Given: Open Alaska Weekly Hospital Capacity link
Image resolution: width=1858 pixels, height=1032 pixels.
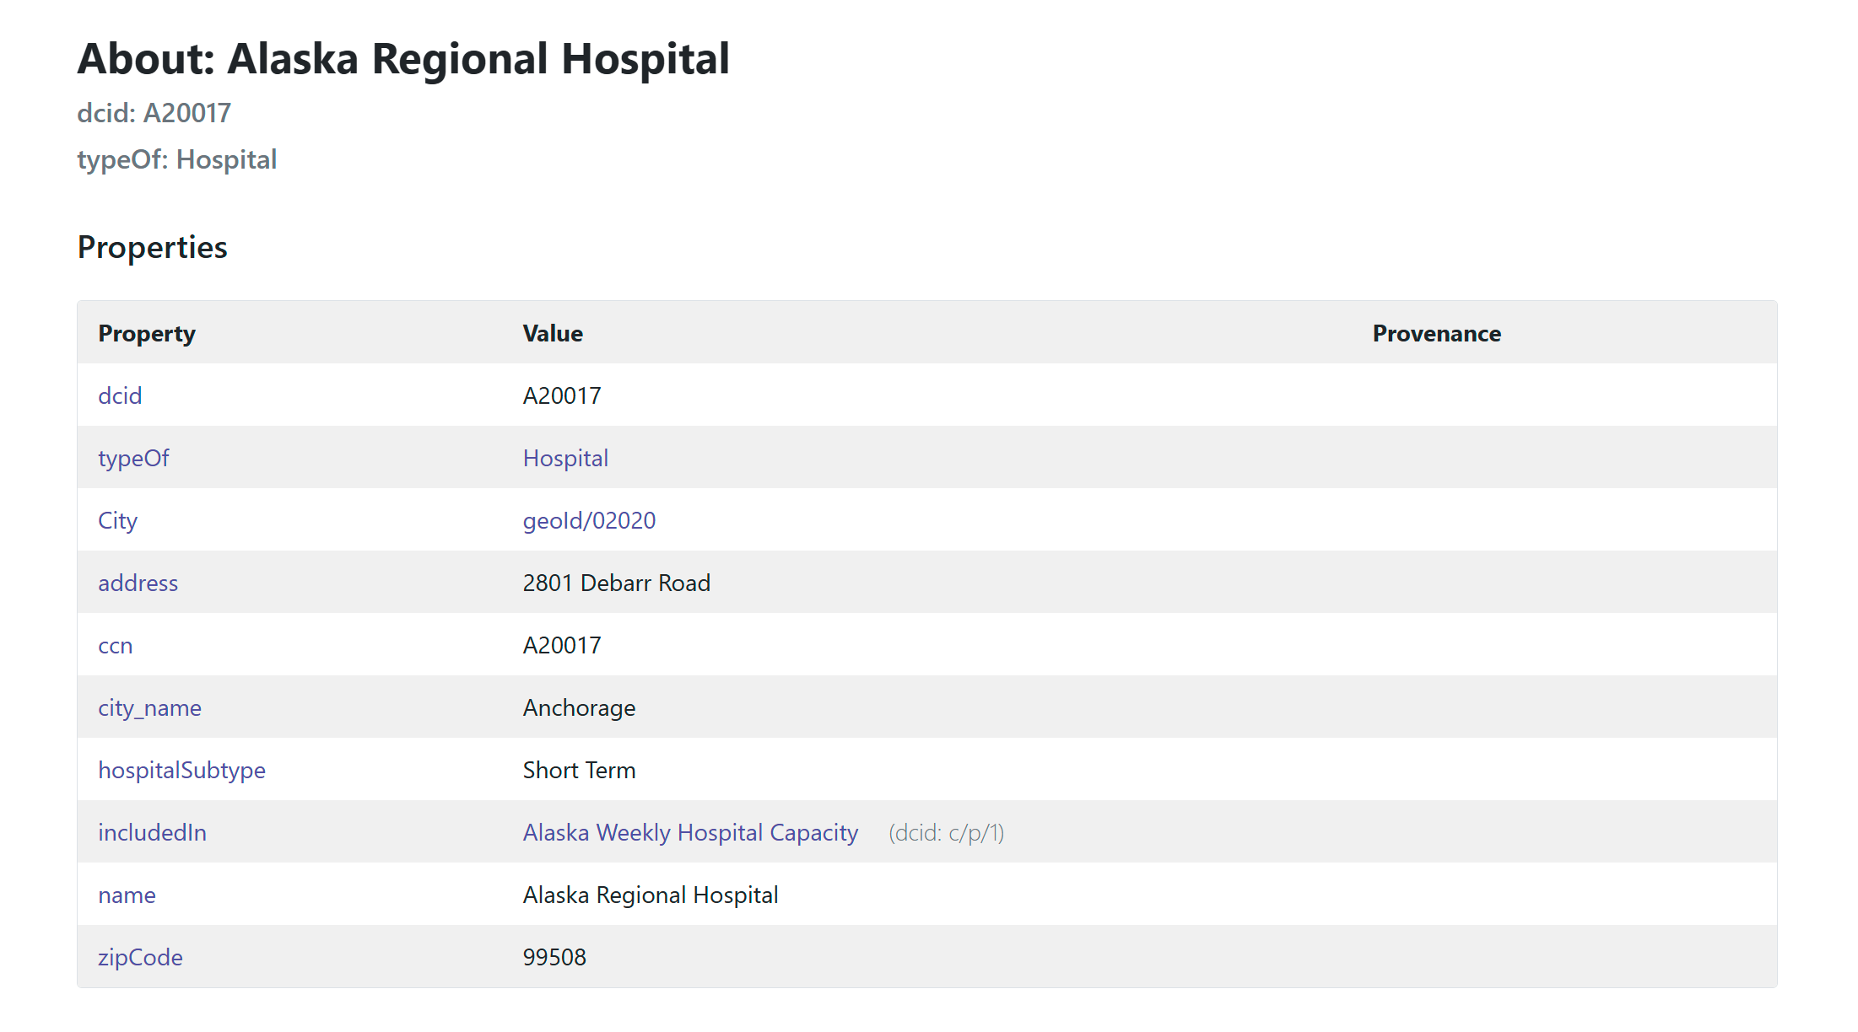Looking at the screenshot, I should (690, 833).
